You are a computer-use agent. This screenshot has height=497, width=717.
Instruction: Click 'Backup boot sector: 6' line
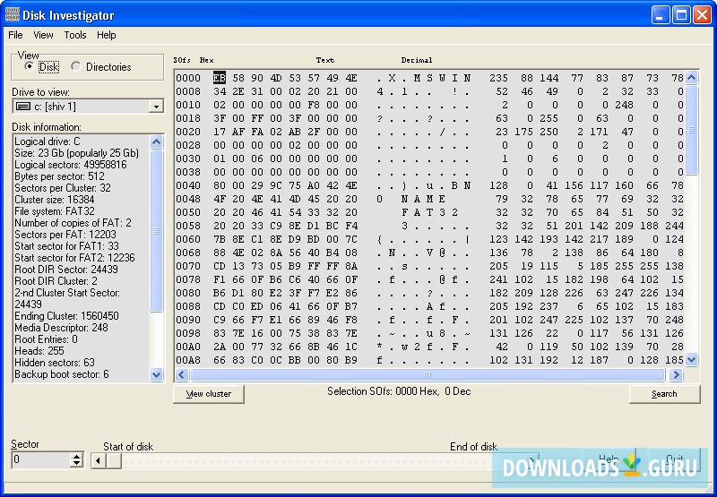click(62, 374)
